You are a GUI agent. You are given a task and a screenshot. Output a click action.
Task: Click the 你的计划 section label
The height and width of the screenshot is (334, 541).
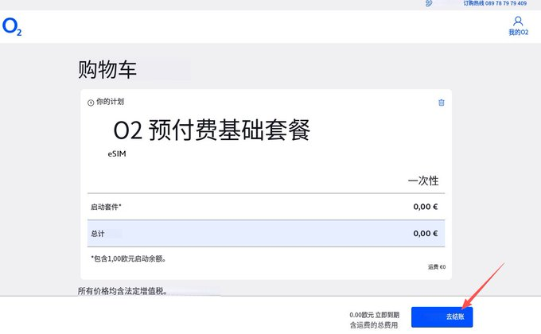point(110,102)
